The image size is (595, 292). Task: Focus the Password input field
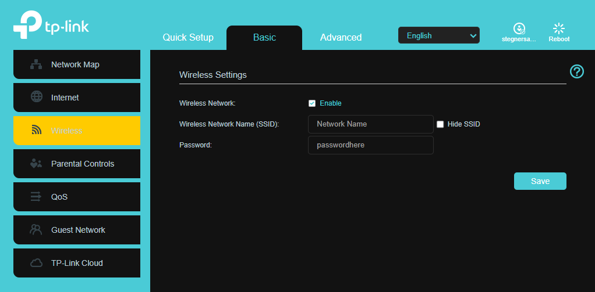click(x=370, y=145)
